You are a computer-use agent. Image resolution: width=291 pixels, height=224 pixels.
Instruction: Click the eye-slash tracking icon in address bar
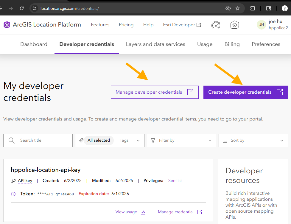[x=228, y=8]
